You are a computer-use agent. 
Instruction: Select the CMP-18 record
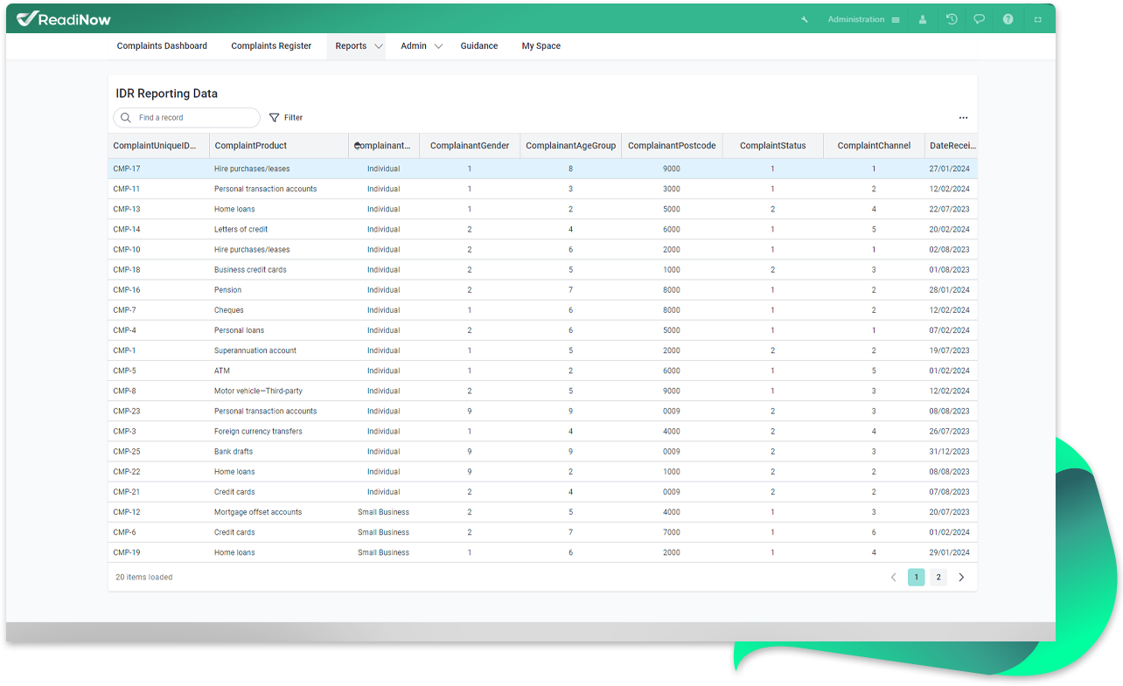click(x=542, y=269)
